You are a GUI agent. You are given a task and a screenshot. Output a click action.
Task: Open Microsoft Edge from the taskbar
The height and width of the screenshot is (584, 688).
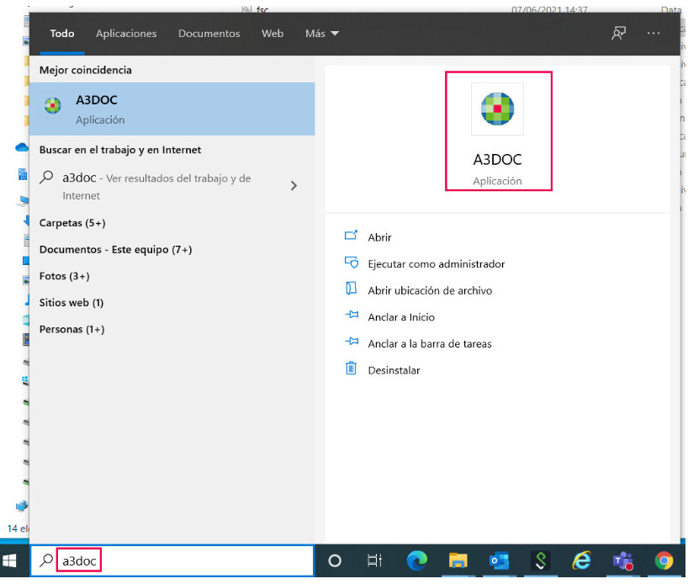tap(416, 560)
